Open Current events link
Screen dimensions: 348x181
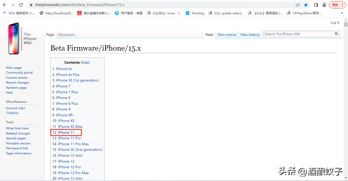(x=17, y=78)
